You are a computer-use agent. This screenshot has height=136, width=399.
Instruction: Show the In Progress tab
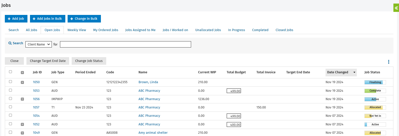(237, 30)
